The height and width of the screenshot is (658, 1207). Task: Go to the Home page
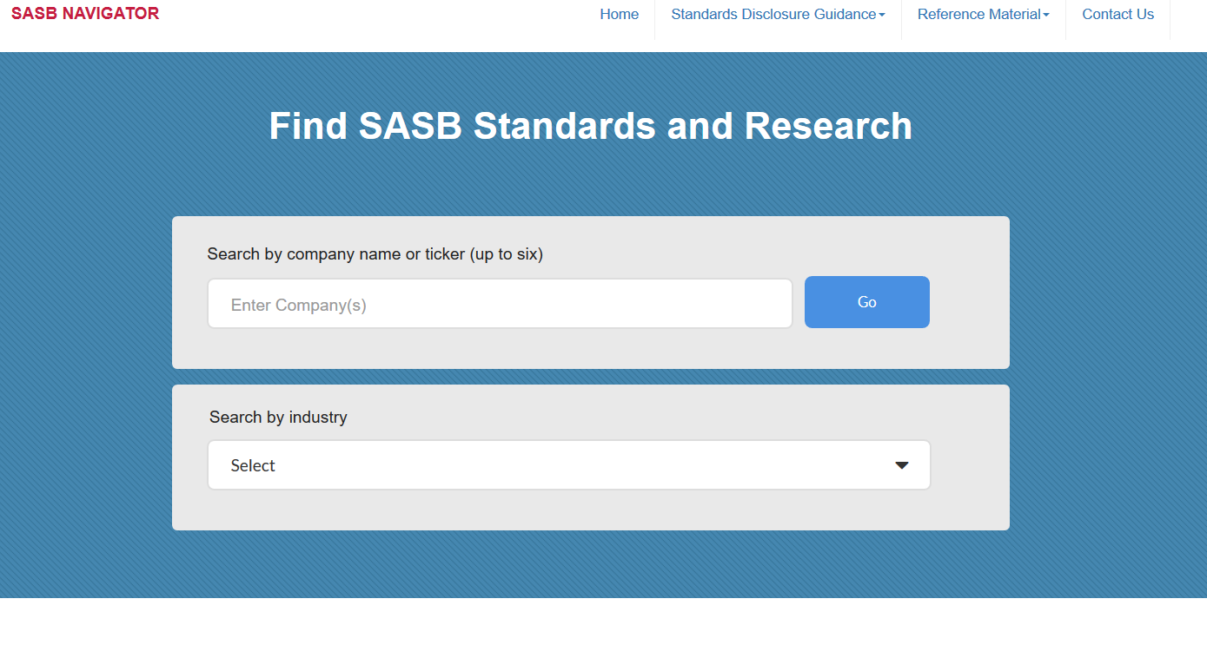click(619, 15)
